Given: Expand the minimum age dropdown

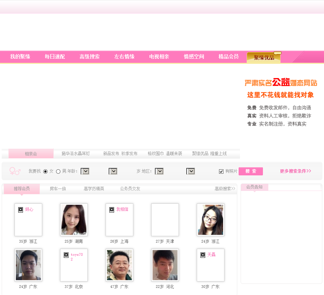Looking at the screenshot, I should coord(85,171).
